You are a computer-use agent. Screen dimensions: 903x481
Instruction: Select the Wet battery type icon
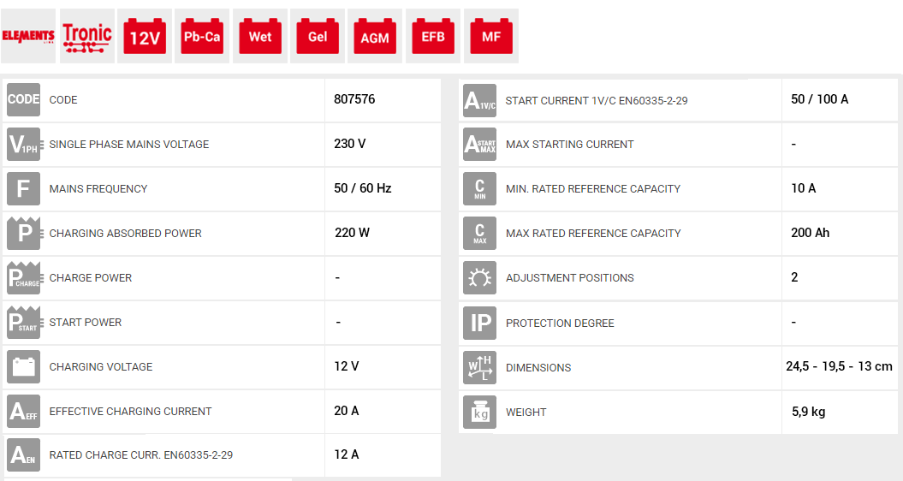tap(260, 36)
